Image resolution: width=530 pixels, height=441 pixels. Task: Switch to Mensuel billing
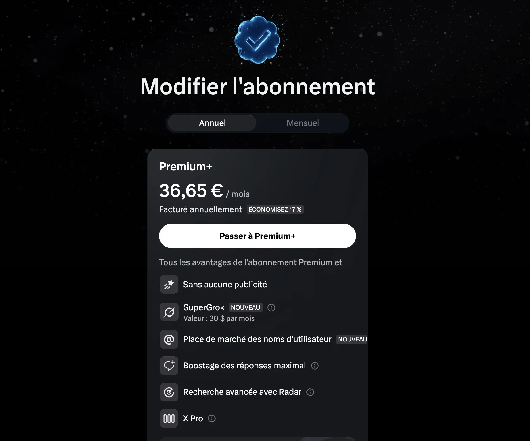(303, 123)
